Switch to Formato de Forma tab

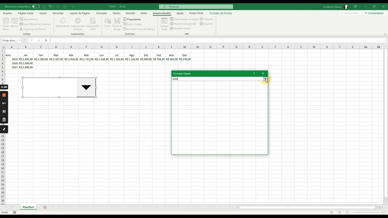point(220,13)
